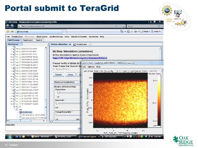Click the heat map plot image
Screen dimensions: 198x148
click(120, 100)
